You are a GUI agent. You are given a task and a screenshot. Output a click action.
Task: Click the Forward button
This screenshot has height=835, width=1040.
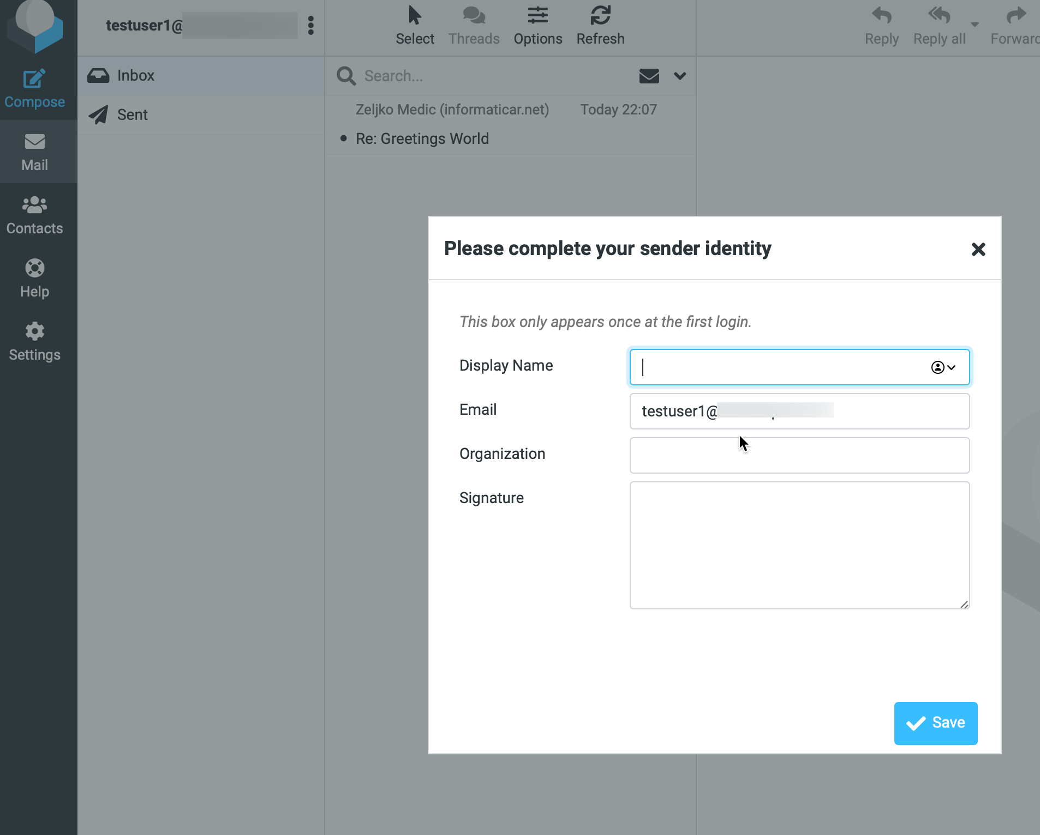coord(1015,26)
